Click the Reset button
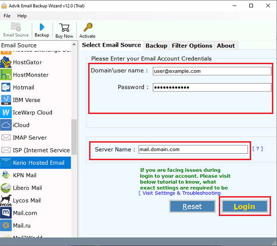Screen dimensions: 277x246 192,206
